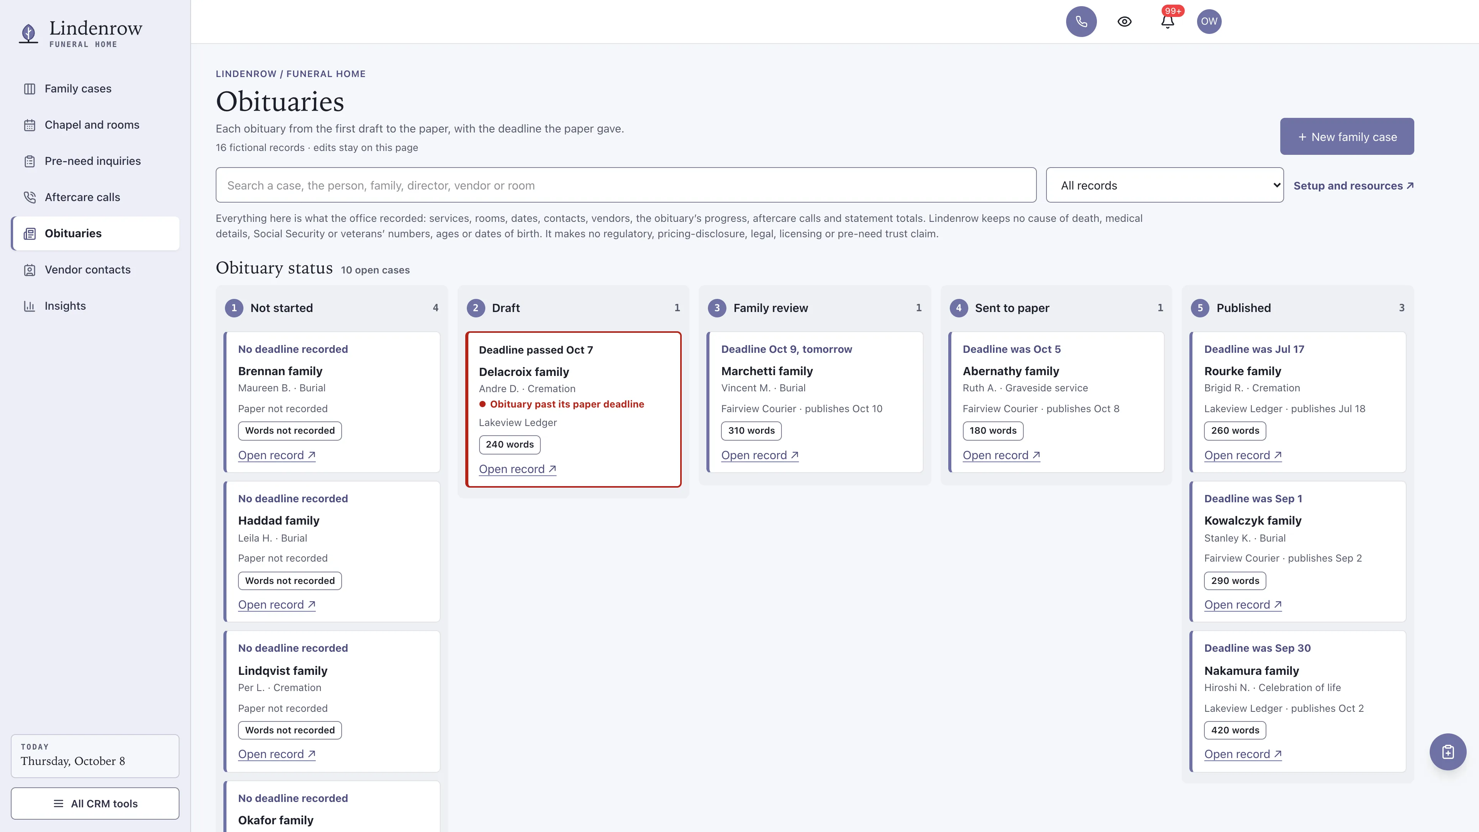Click the Today Thursday, October 8 box
The image size is (1479, 832).
95,756
